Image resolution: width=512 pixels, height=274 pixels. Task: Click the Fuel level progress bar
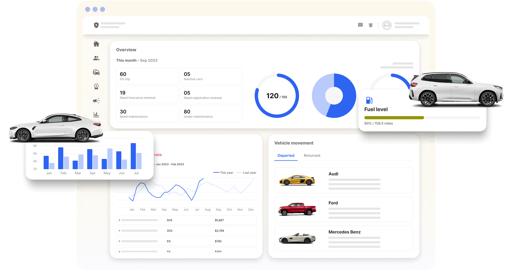point(422,118)
